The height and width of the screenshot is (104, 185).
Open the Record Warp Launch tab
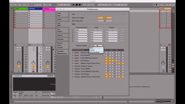click(x=62, y=45)
